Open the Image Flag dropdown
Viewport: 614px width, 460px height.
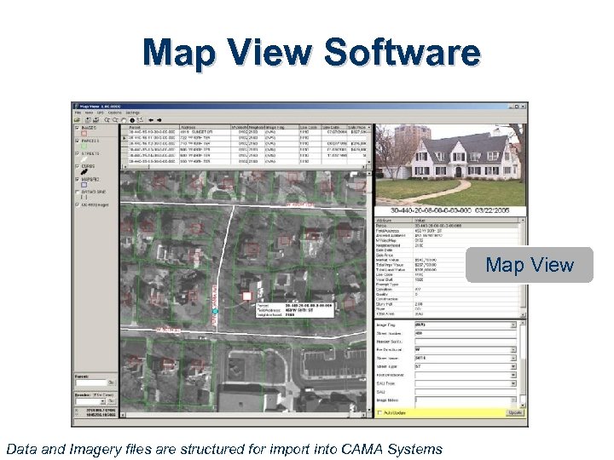click(x=513, y=325)
